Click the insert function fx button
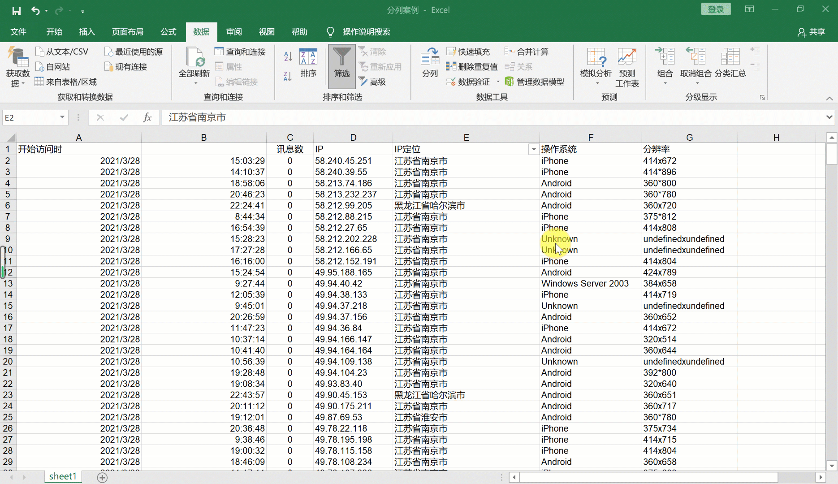838x484 pixels. click(x=147, y=117)
